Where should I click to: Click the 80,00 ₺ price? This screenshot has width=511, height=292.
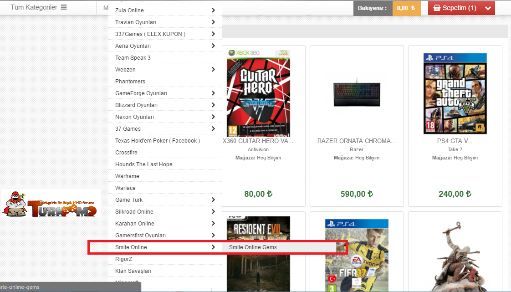[258, 194]
